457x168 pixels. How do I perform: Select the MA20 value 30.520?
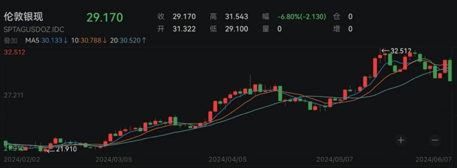(x=130, y=41)
